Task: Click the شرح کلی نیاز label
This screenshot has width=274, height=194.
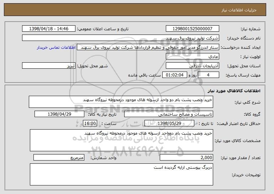Action: [247, 103]
